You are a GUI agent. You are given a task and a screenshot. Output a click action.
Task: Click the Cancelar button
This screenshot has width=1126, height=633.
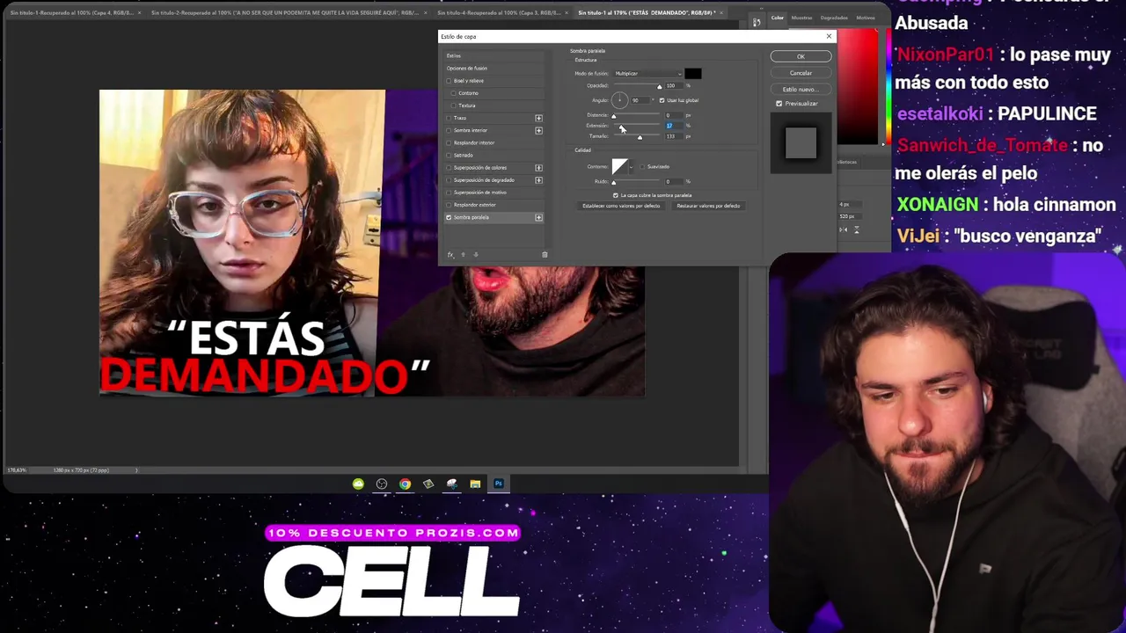[x=801, y=73]
